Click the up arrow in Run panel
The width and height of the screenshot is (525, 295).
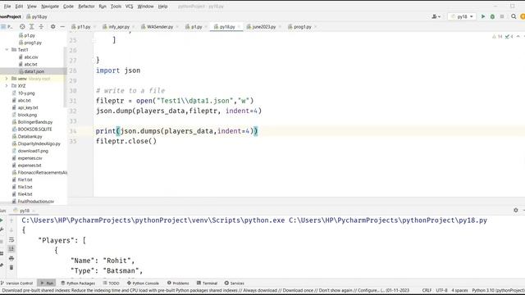tap(11, 220)
